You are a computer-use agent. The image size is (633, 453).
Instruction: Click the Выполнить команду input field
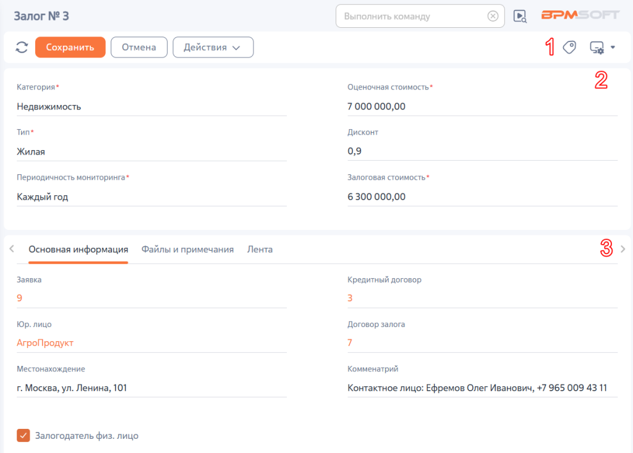(x=414, y=16)
